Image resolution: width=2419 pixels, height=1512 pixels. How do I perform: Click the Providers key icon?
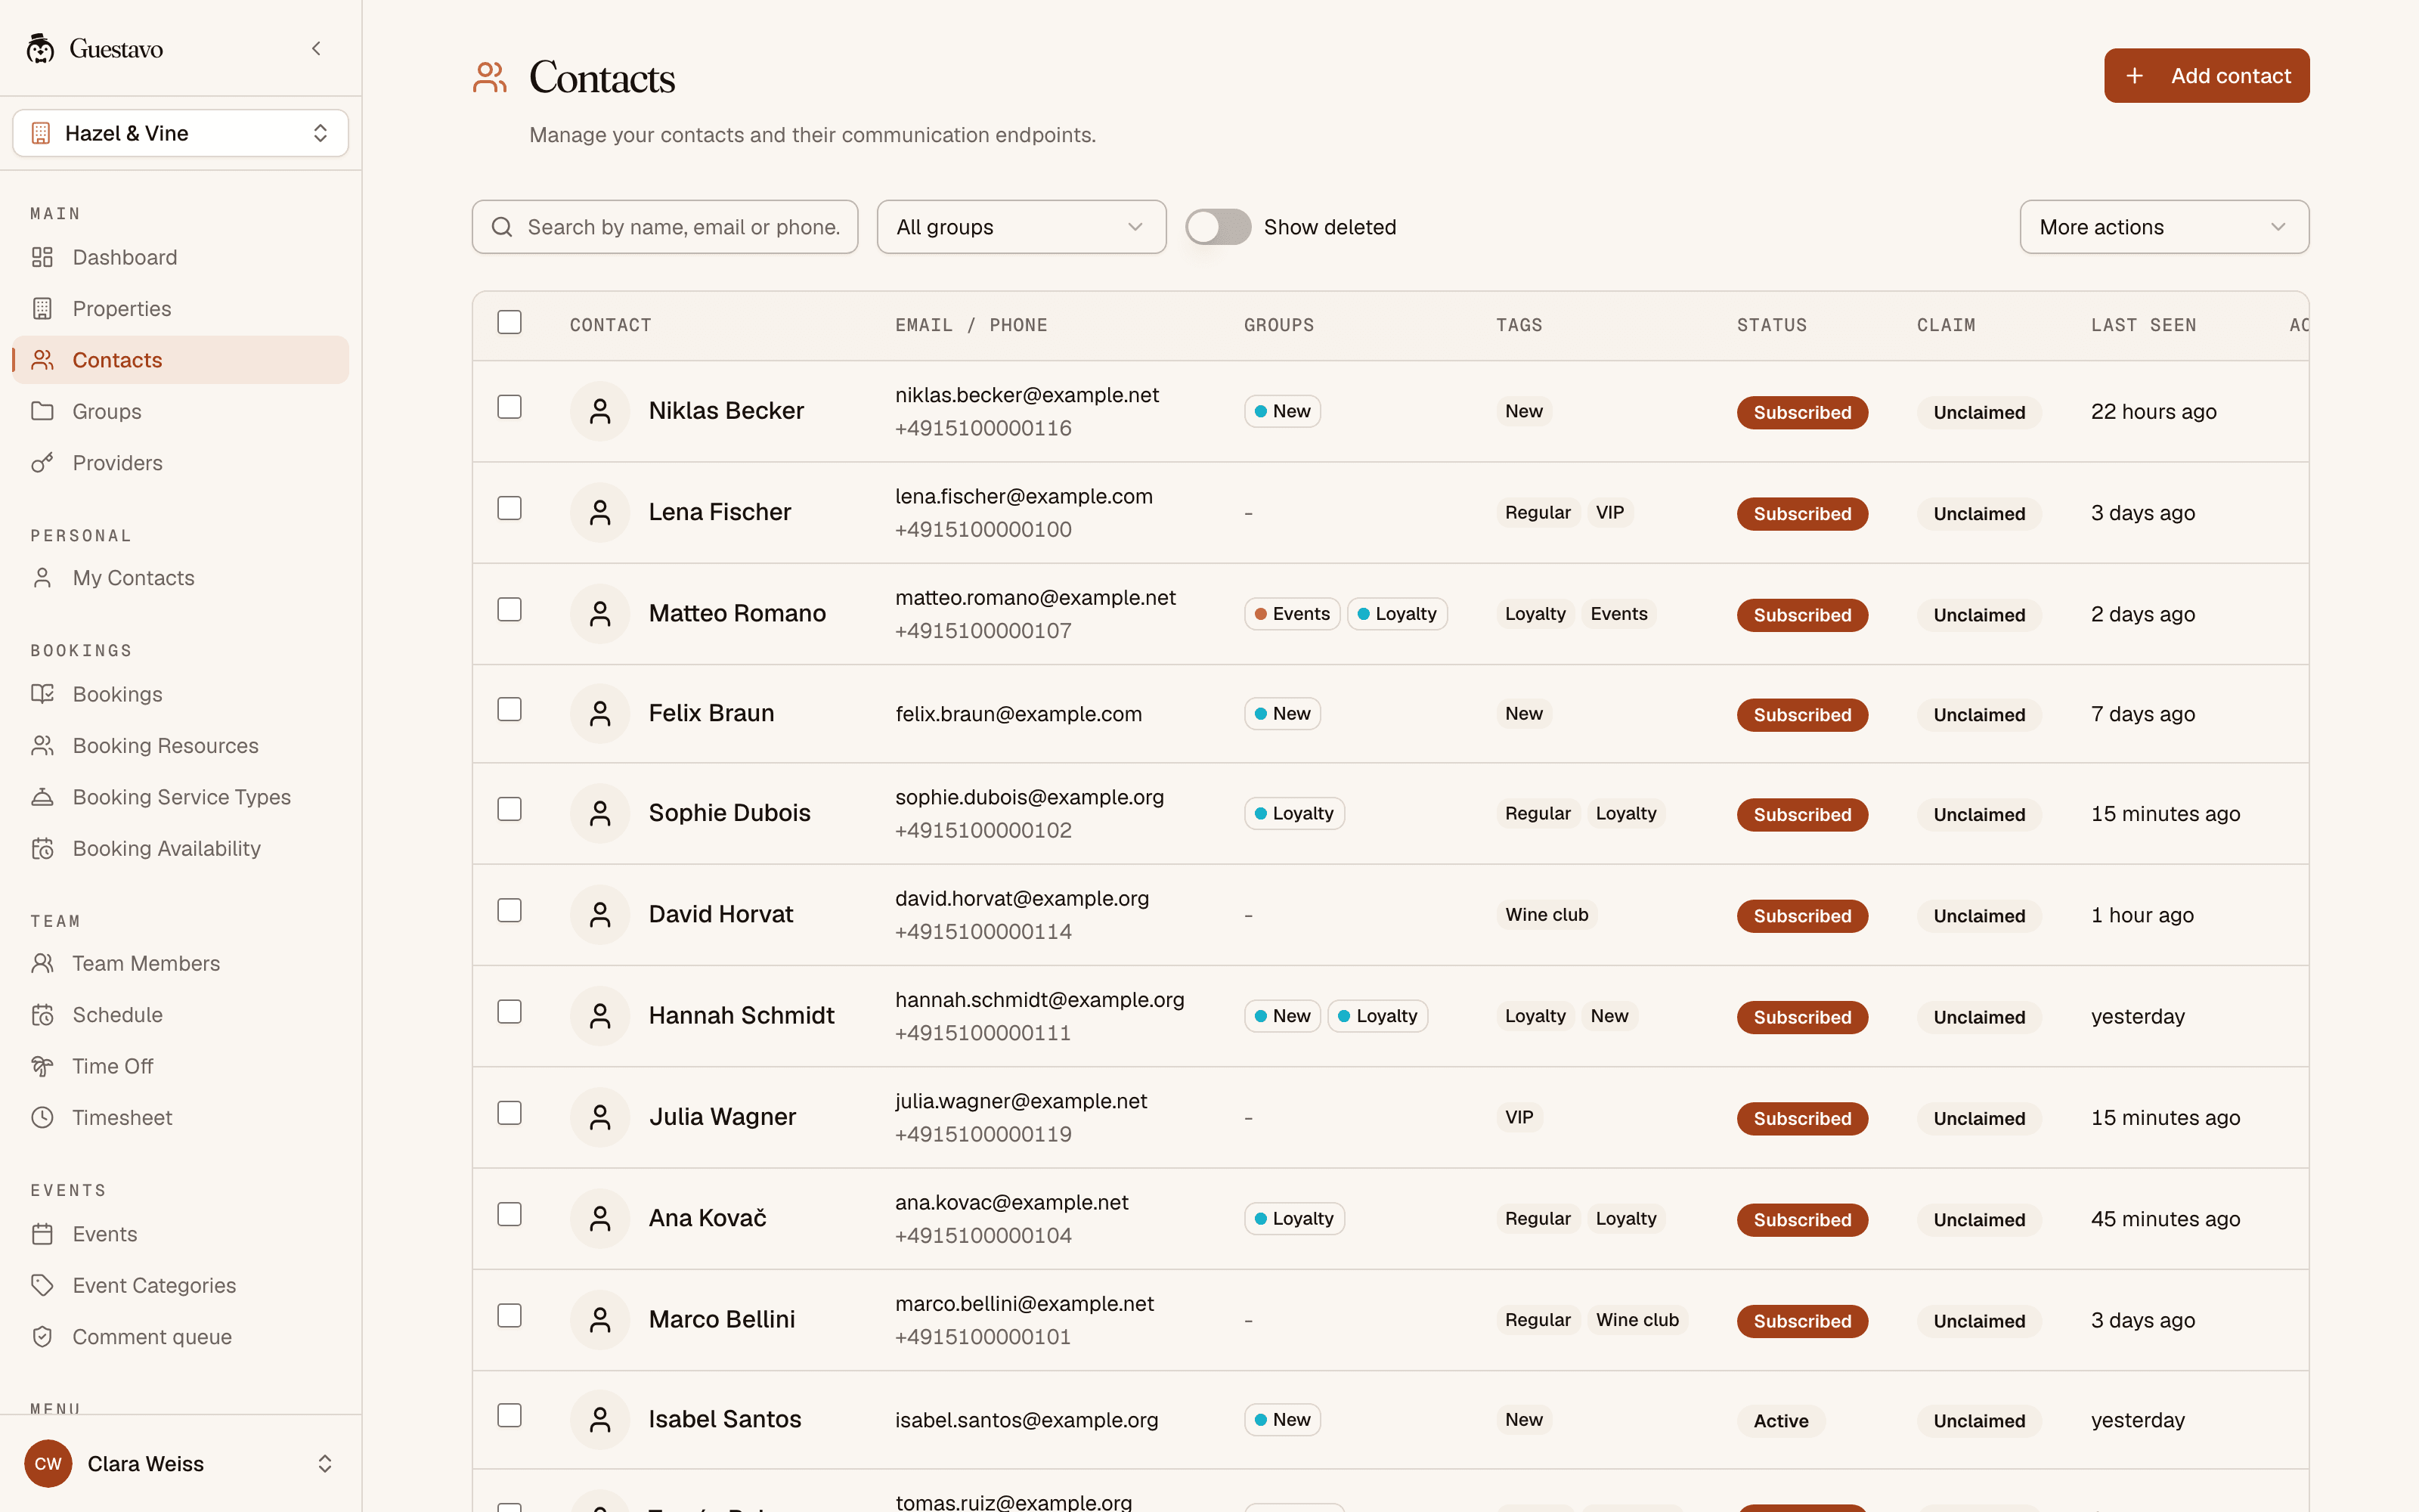tap(42, 462)
